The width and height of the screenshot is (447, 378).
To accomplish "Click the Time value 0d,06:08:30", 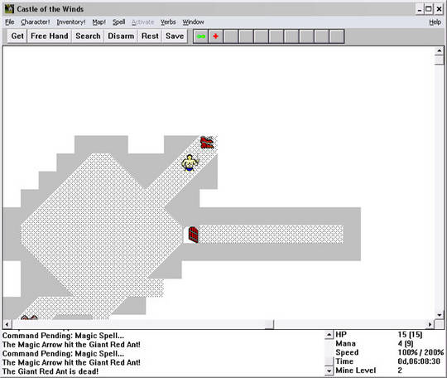I will click(x=419, y=361).
